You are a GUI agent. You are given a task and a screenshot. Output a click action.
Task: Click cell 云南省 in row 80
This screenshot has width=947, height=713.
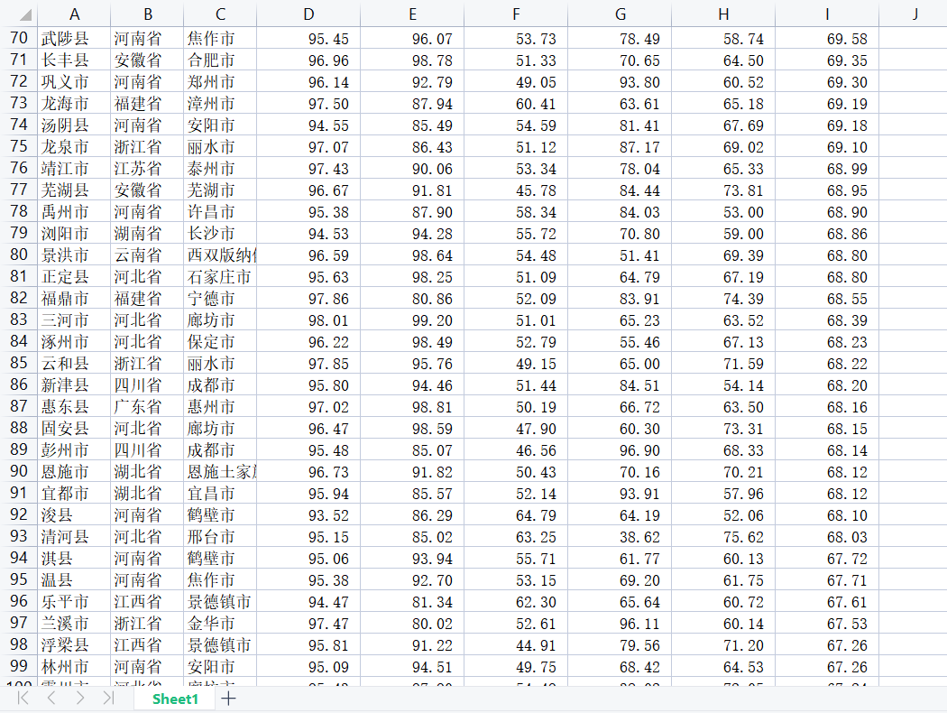click(x=147, y=255)
